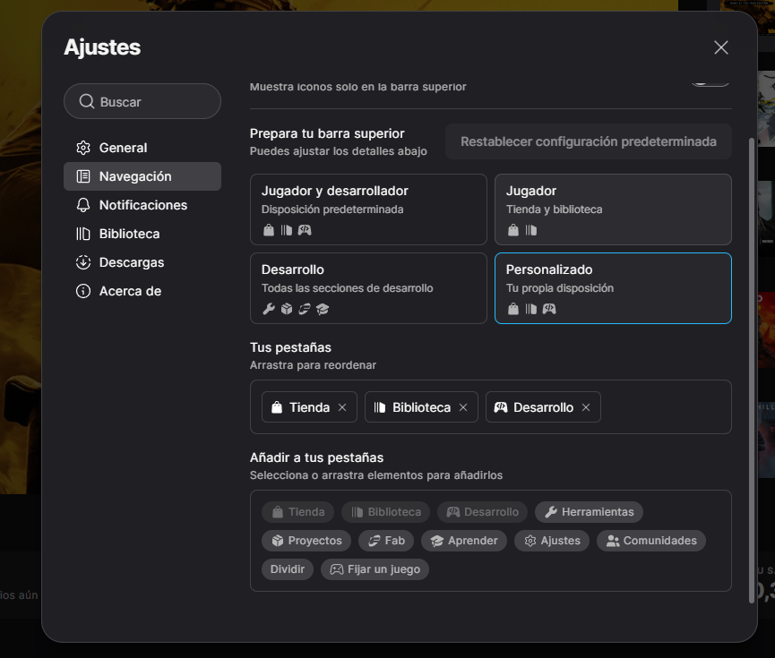This screenshot has width=775, height=658.
Task: Click the Arrastra para reordenar hint text
Action: tap(313, 365)
